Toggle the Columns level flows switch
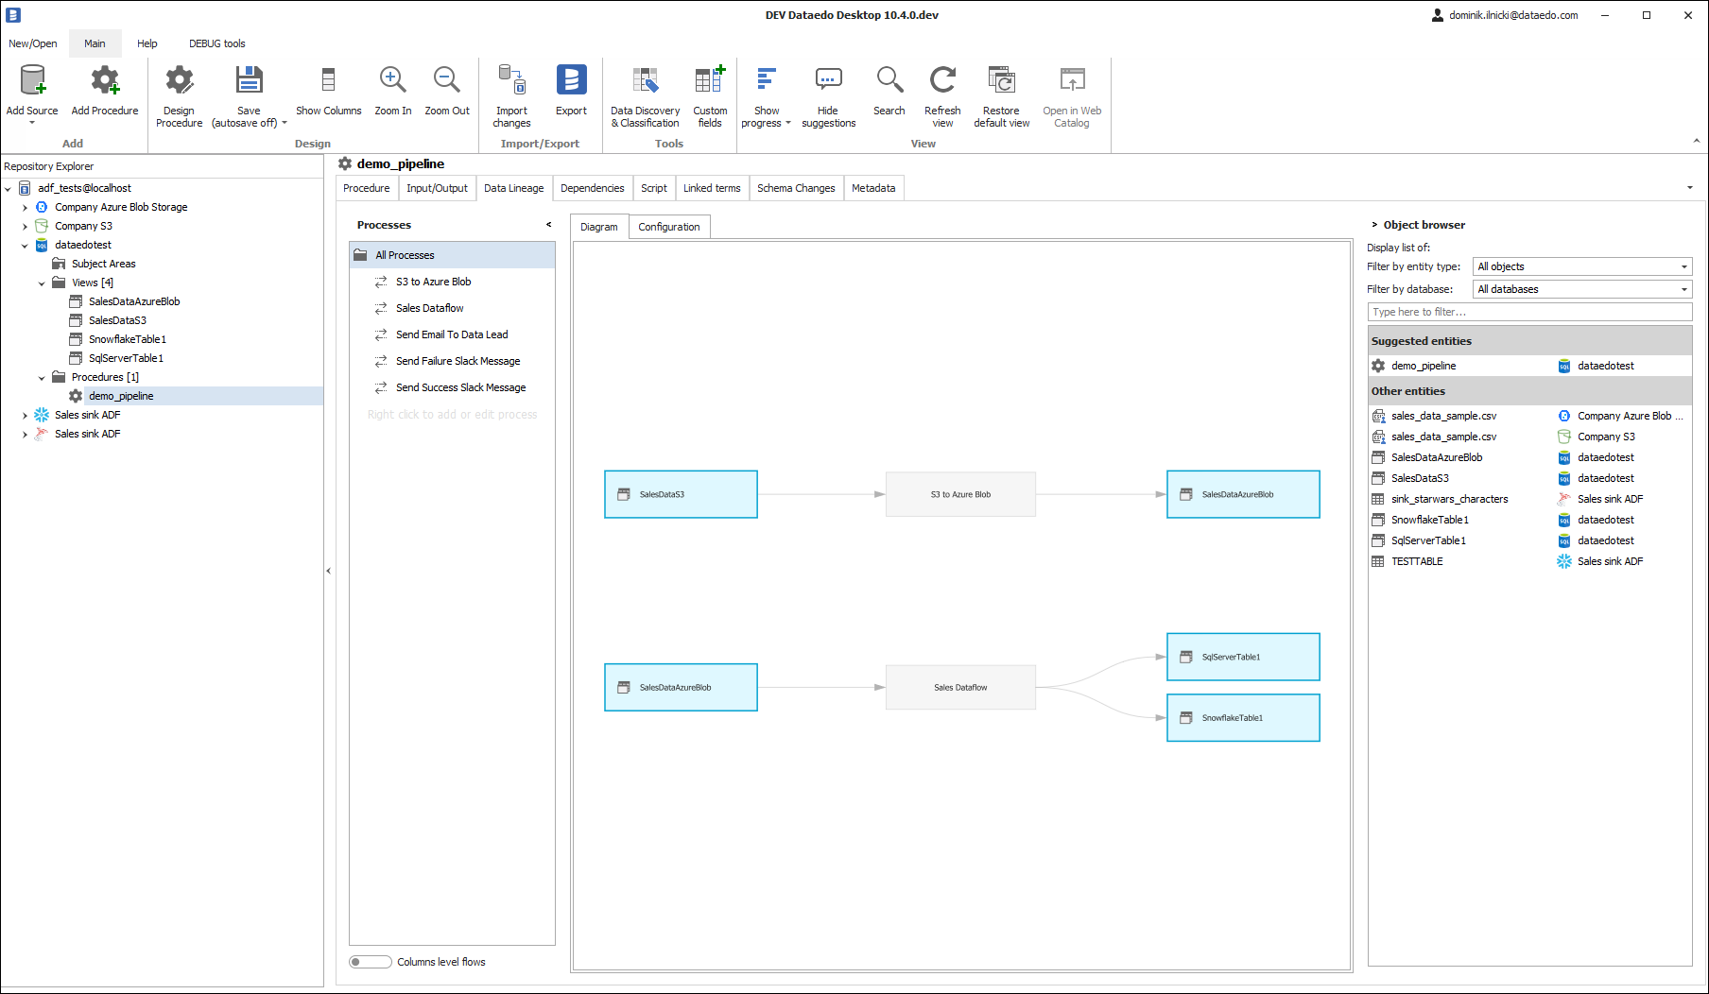 click(371, 962)
